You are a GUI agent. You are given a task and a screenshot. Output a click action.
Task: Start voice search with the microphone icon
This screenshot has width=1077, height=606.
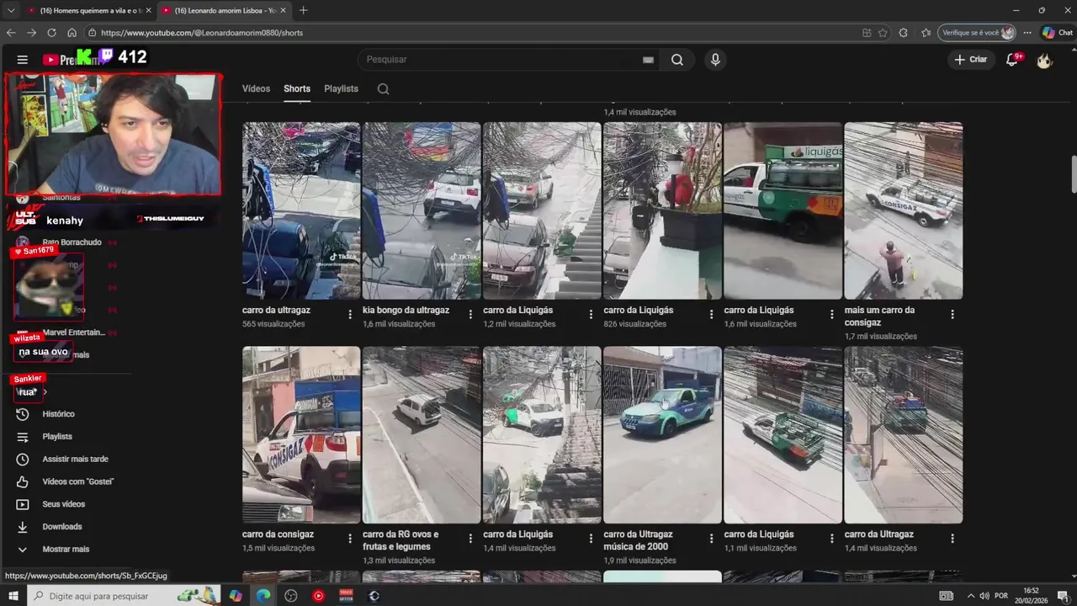click(715, 60)
